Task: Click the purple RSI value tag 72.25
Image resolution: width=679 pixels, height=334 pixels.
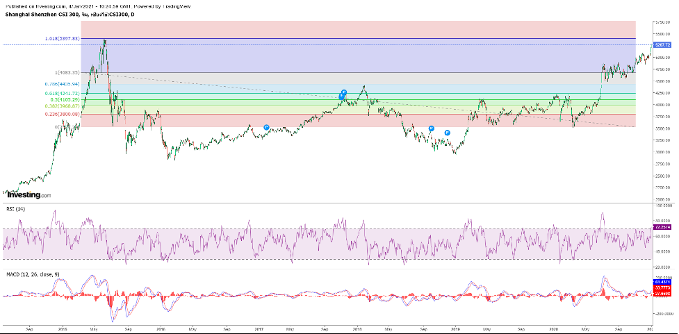Action: pos(662,227)
